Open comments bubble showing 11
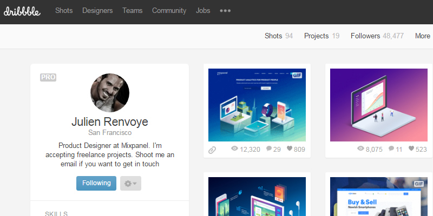Image resolution: width=433 pixels, height=216 pixels. coord(391,149)
